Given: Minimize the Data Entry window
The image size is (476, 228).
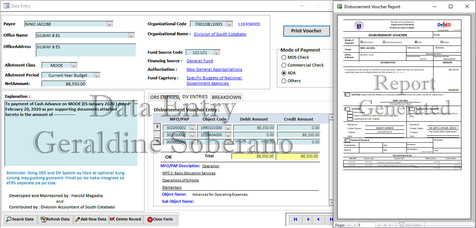Looking at the screenshot, I should [x=302, y=6].
